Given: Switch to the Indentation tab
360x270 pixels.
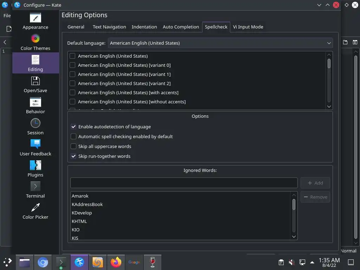Looking at the screenshot, I should [x=144, y=27].
